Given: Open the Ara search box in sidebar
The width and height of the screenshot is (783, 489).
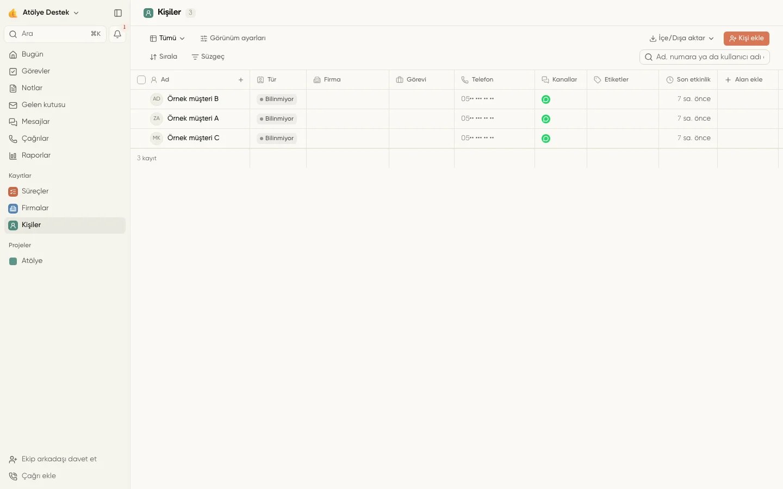Looking at the screenshot, I should [x=55, y=34].
